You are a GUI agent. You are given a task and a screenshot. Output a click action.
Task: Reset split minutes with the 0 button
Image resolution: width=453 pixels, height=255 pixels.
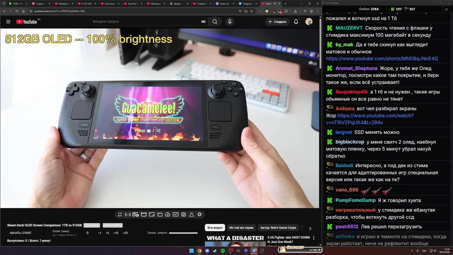[87, 233]
